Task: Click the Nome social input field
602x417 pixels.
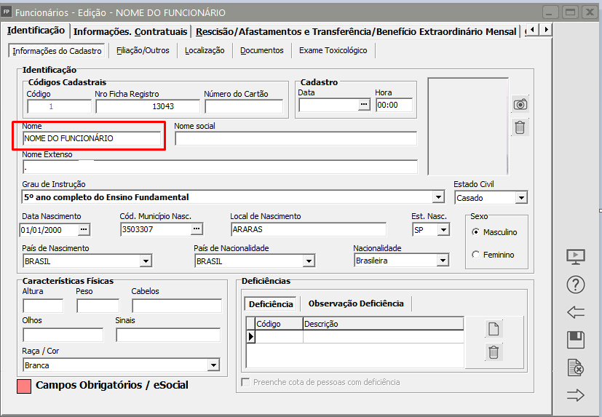Action: 296,138
